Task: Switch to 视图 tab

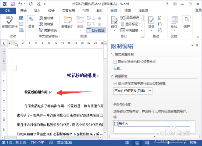Action: [127, 11]
